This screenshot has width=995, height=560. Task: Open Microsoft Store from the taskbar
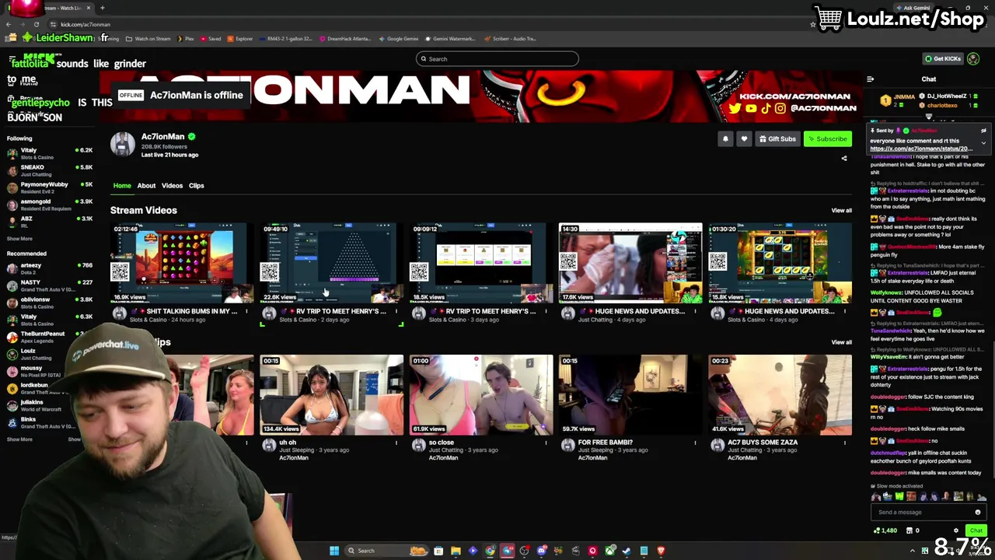pos(438,551)
